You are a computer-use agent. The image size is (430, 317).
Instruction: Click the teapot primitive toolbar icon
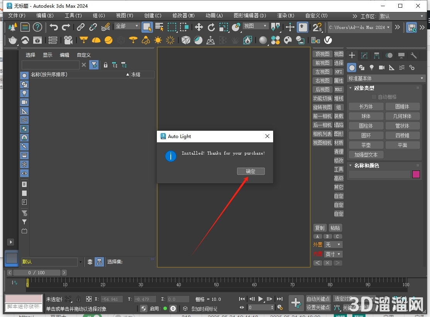point(13,40)
